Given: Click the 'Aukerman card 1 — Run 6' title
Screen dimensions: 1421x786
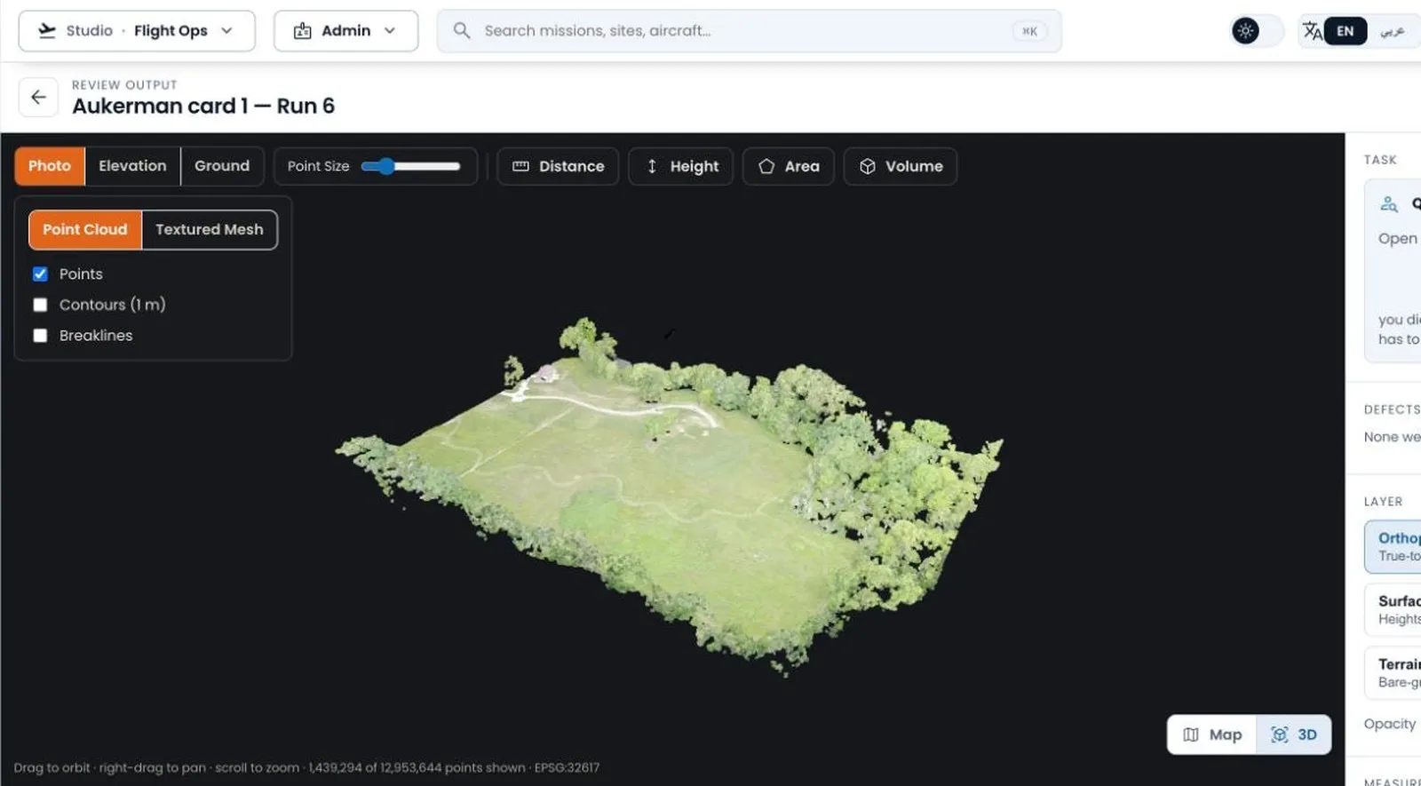Looking at the screenshot, I should 203,106.
